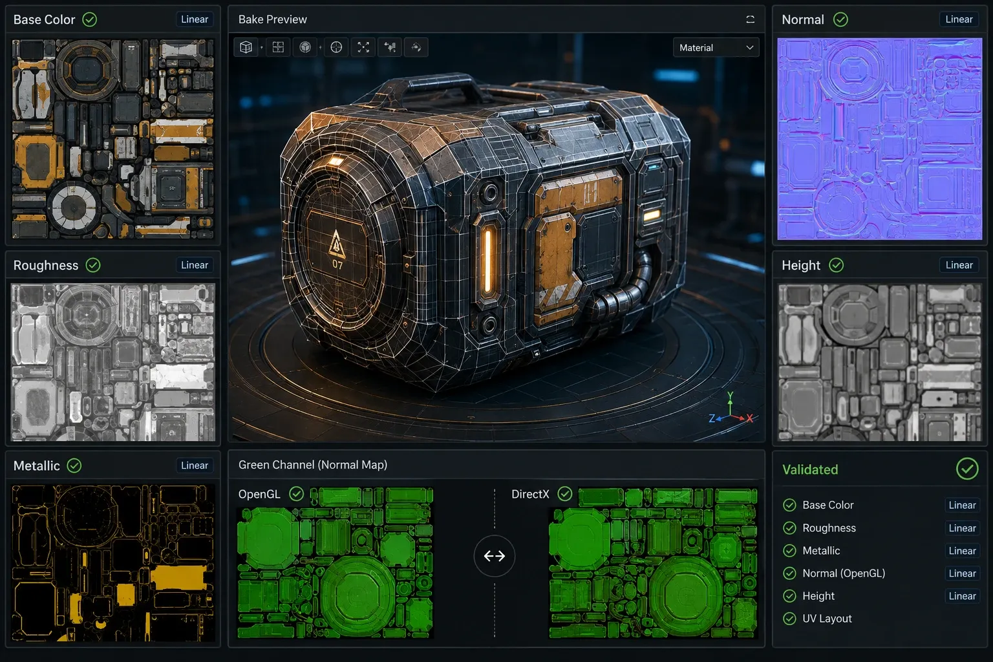This screenshot has width=993, height=662.
Task: Open the Metallic texture map thumbnail
Action: (113, 563)
